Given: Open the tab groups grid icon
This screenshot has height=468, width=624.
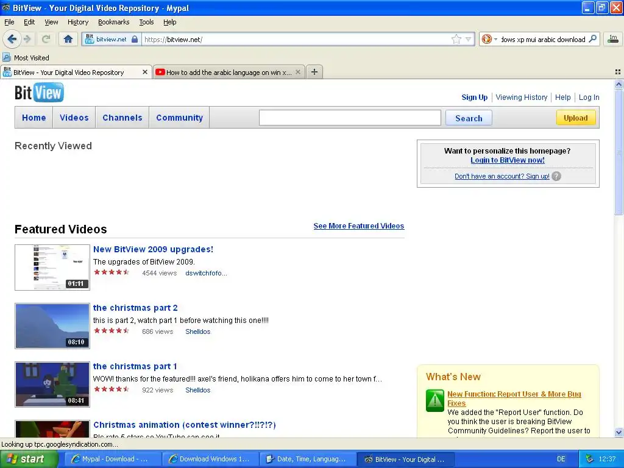Looking at the screenshot, I should point(618,72).
